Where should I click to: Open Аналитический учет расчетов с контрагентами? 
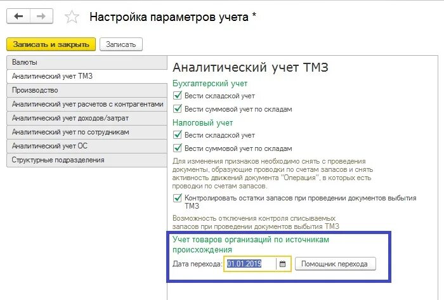[87, 104]
